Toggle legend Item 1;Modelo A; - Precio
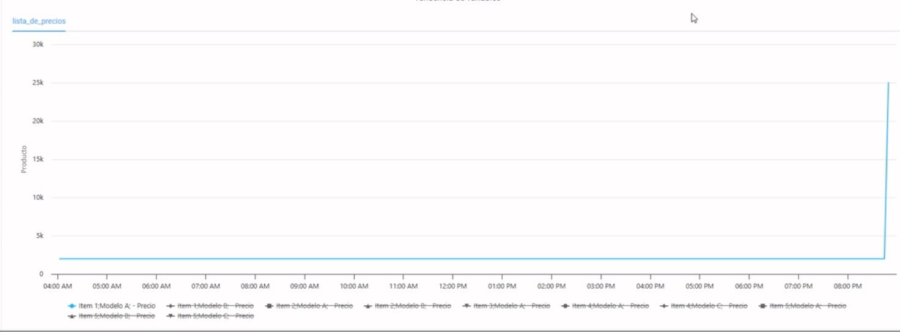 coord(112,306)
